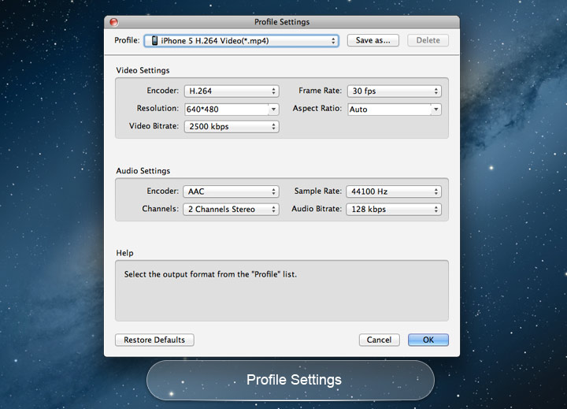Expand the Resolution combo box arrow
Screen dimensions: 567x409
coord(273,110)
